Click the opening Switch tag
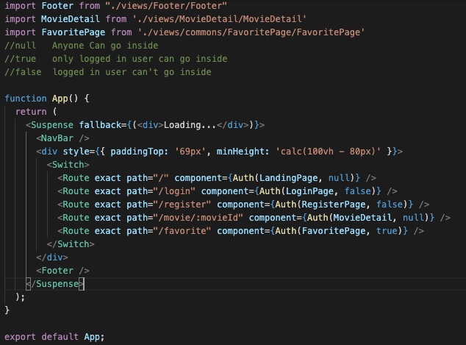466x345 pixels. (68, 165)
